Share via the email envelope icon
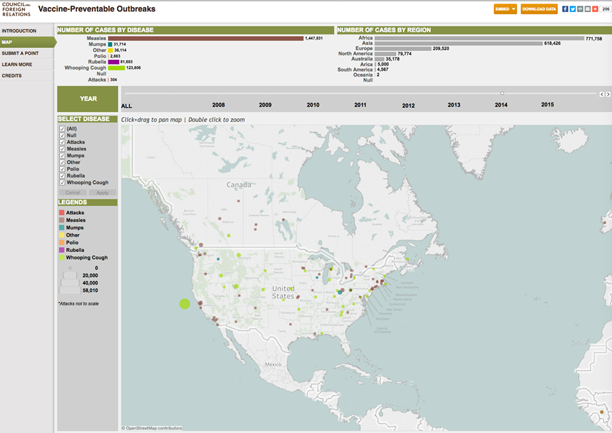This screenshot has width=612, height=433. point(587,9)
